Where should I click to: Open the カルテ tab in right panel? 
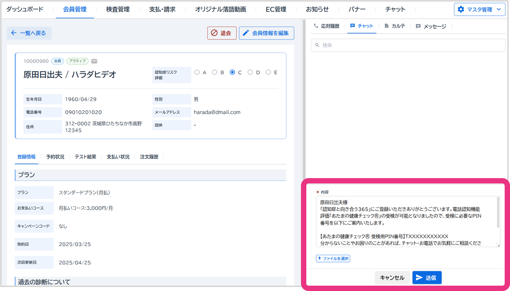point(395,26)
